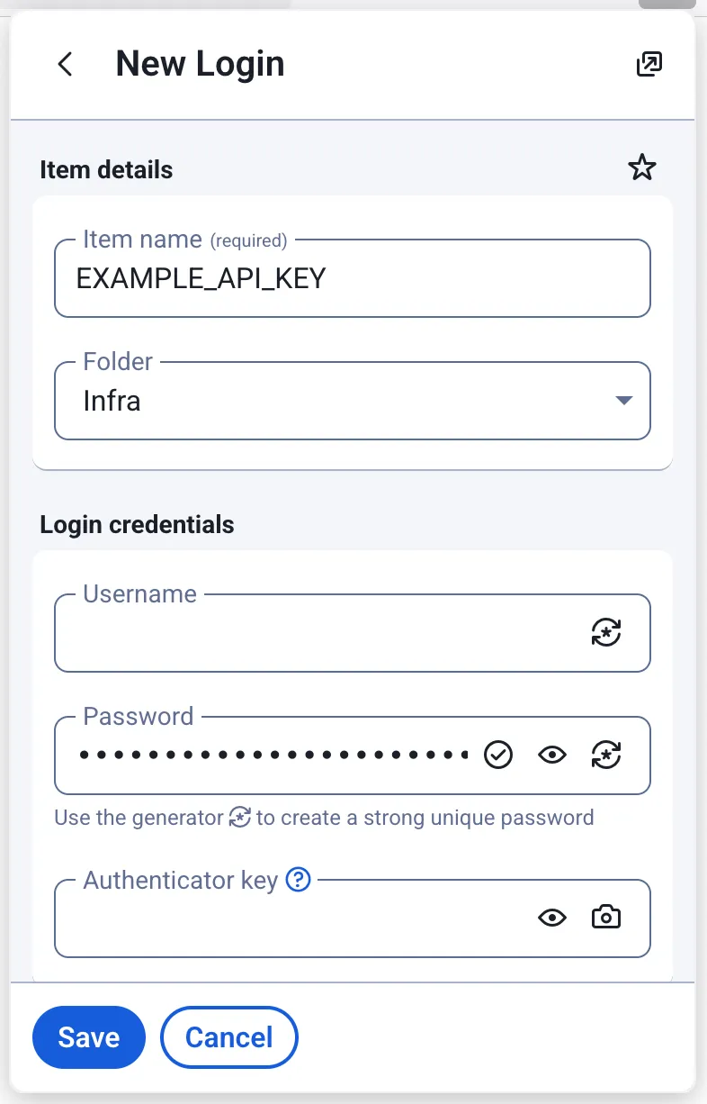Expand the folder selection chevron
This screenshot has height=1104, width=707.
(623, 401)
